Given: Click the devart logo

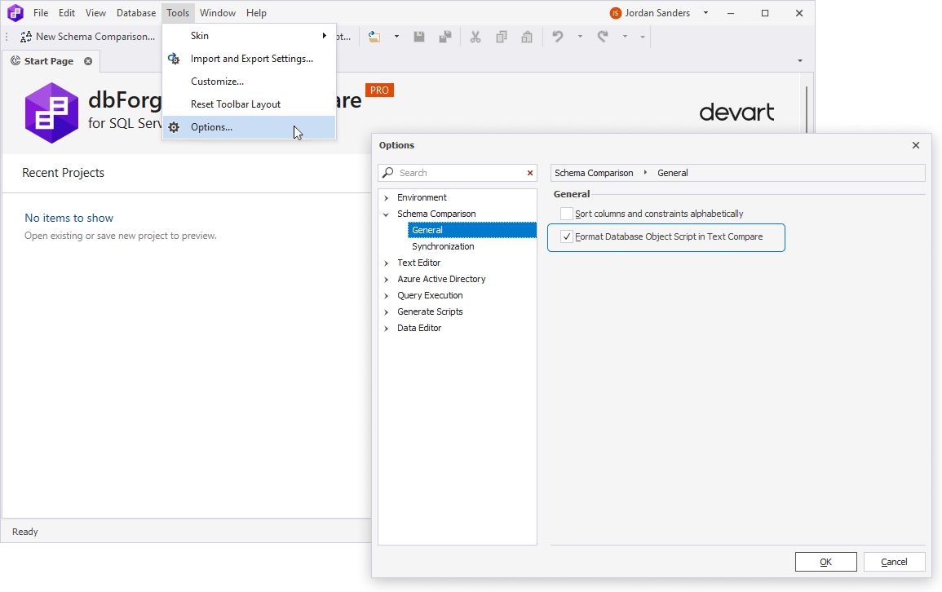Looking at the screenshot, I should [736, 113].
